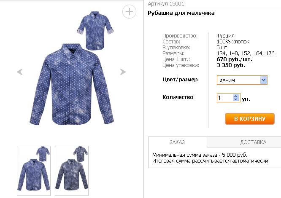The image size is (281, 198).
Task: Switch to the ЗАКАЗ tab
Action: (177, 142)
